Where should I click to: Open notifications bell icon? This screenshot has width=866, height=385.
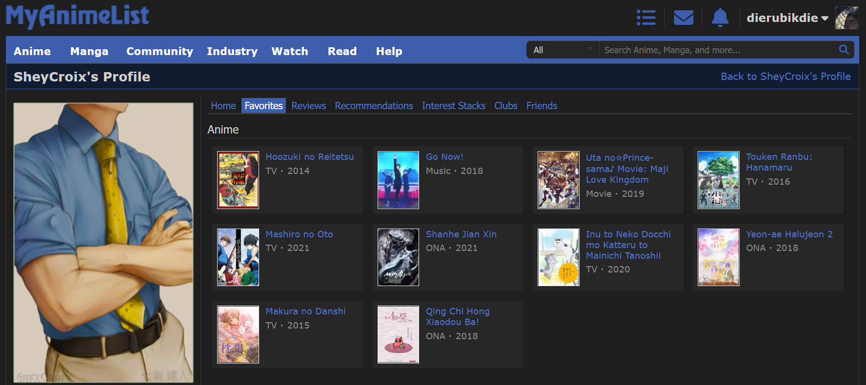coord(720,18)
